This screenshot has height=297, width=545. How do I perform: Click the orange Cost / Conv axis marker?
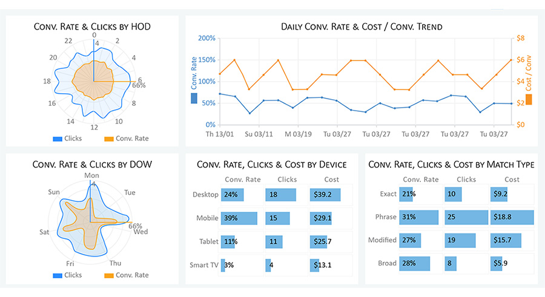[529, 99]
